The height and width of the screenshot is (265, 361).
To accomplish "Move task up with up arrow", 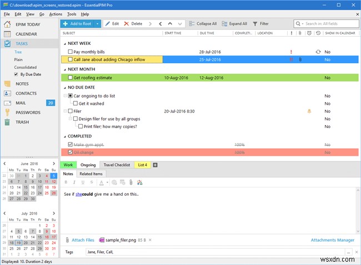I will (170, 24).
